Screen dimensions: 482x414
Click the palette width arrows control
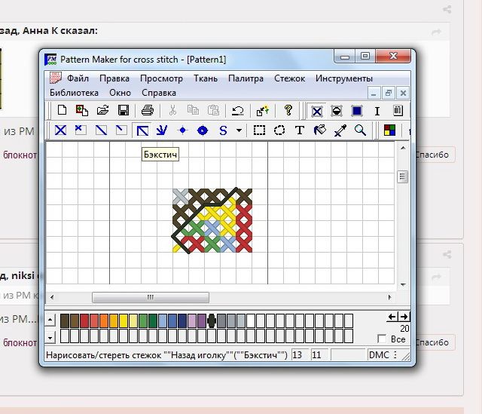pyautogui.click(x=398, y=317)
